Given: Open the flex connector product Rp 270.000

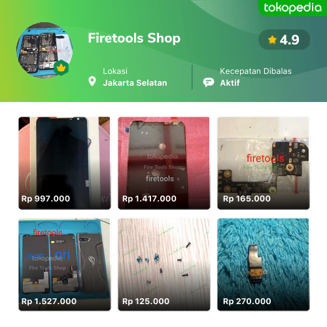Looking at the screenshot, I should pyautogui.click(x=264, y=264).
